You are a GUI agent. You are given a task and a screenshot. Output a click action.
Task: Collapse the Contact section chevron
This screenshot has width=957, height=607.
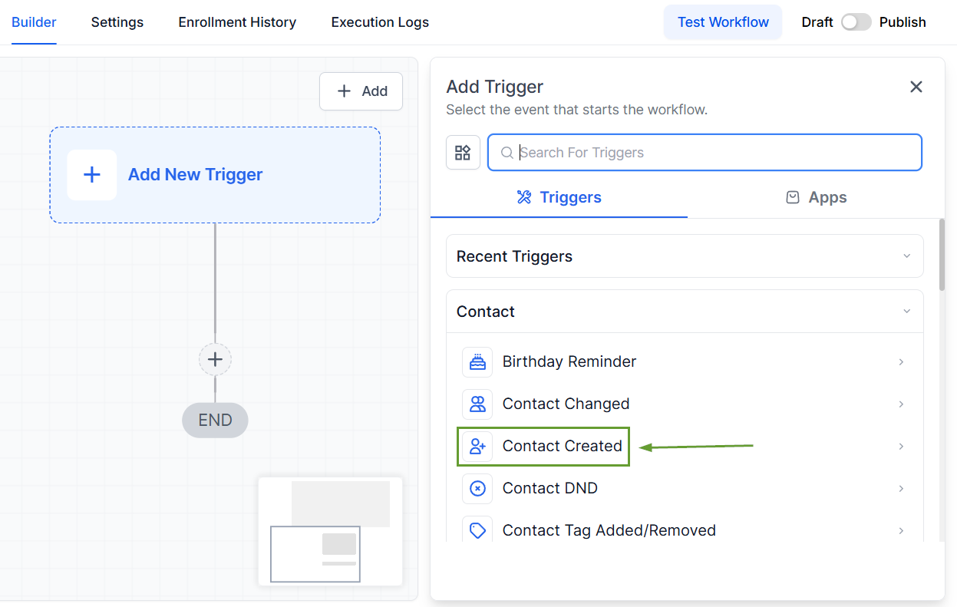coord(906,312)
